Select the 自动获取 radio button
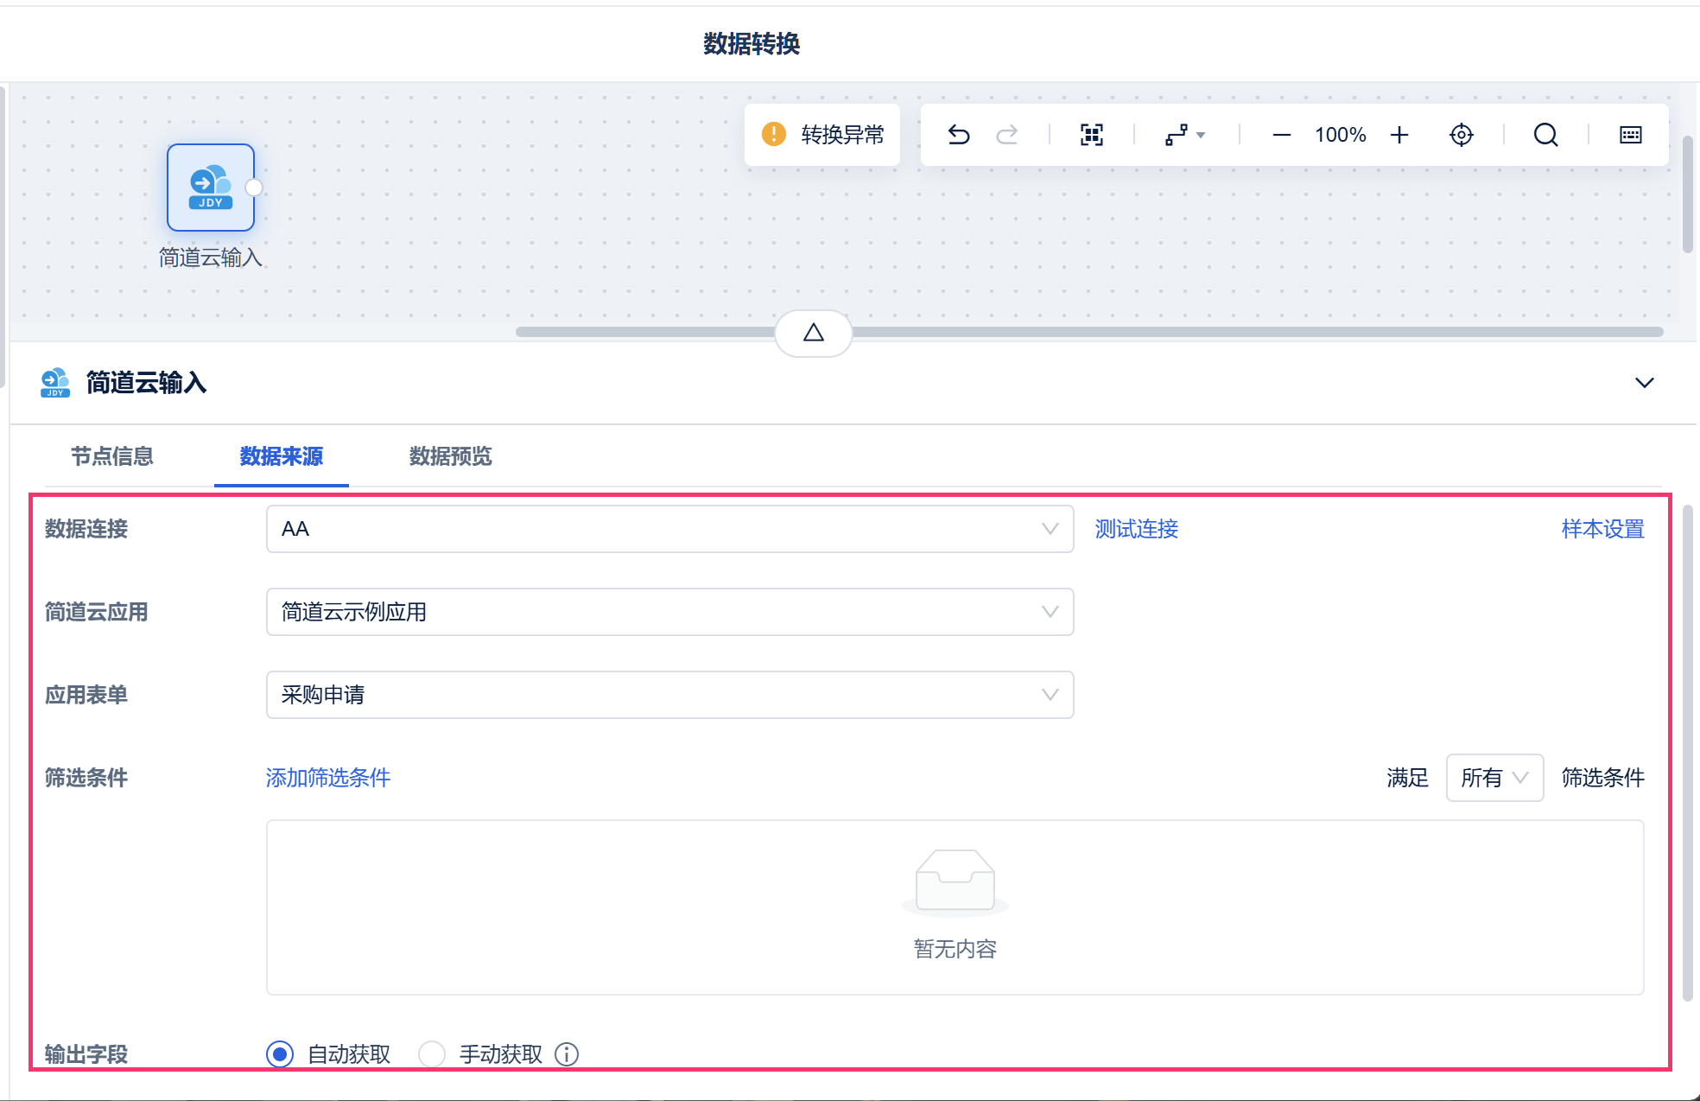The width and height of the screenshot is (1700, 1101). [280, 1054]
